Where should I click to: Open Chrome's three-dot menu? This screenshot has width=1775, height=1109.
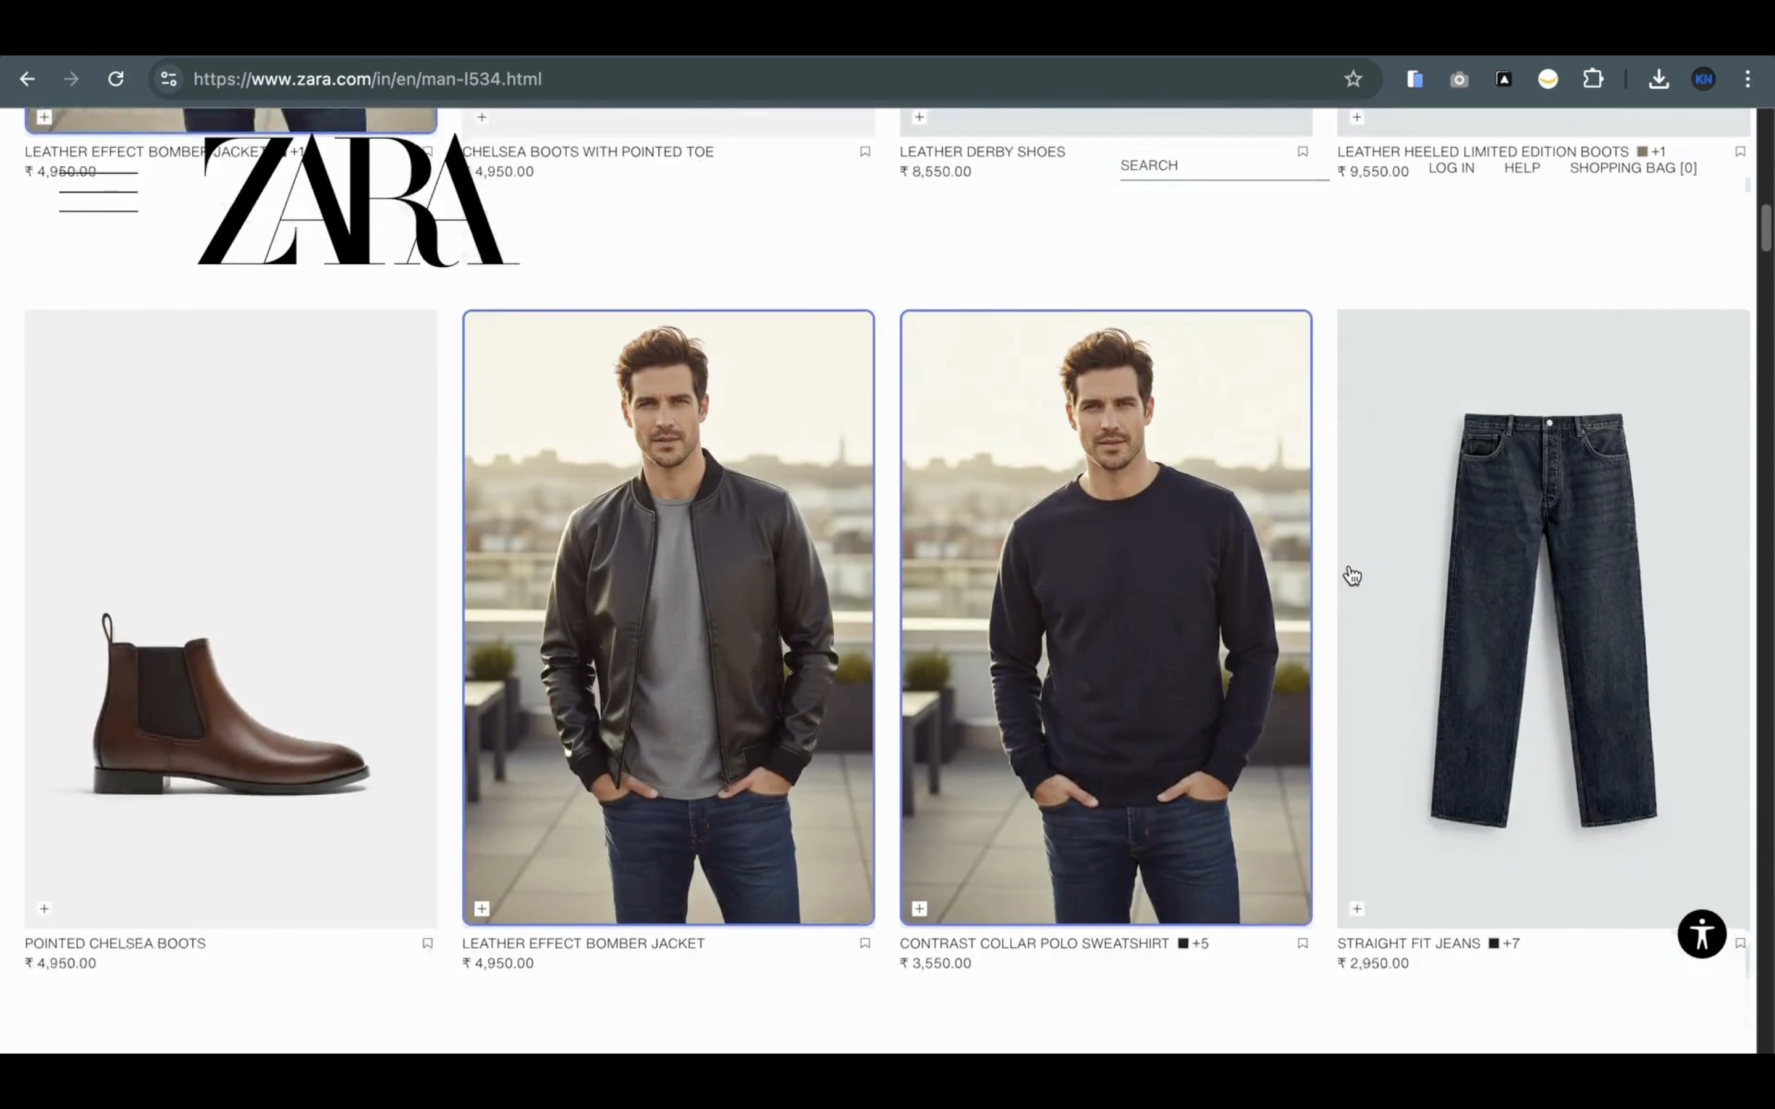point(1748,79)
